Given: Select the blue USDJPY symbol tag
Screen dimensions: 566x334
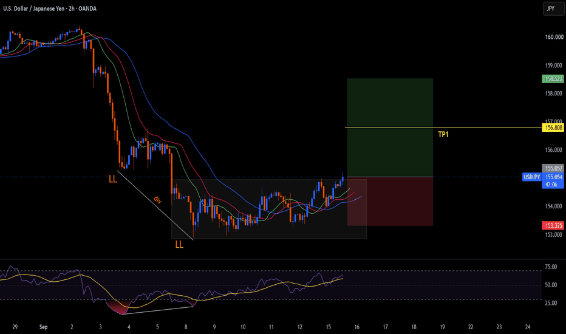Looking at the screenshot, I should (x=532, y=177).
